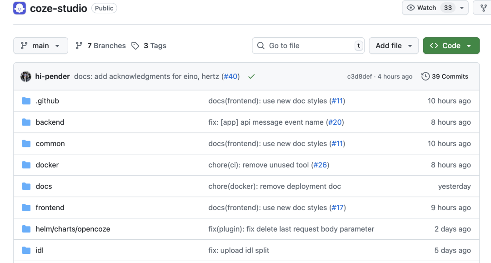Click commit hash c3d8def

click(x=360, y=76)
